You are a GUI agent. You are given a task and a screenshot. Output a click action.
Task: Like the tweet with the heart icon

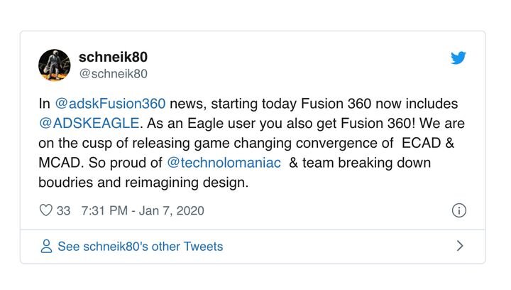coord(46,210)
